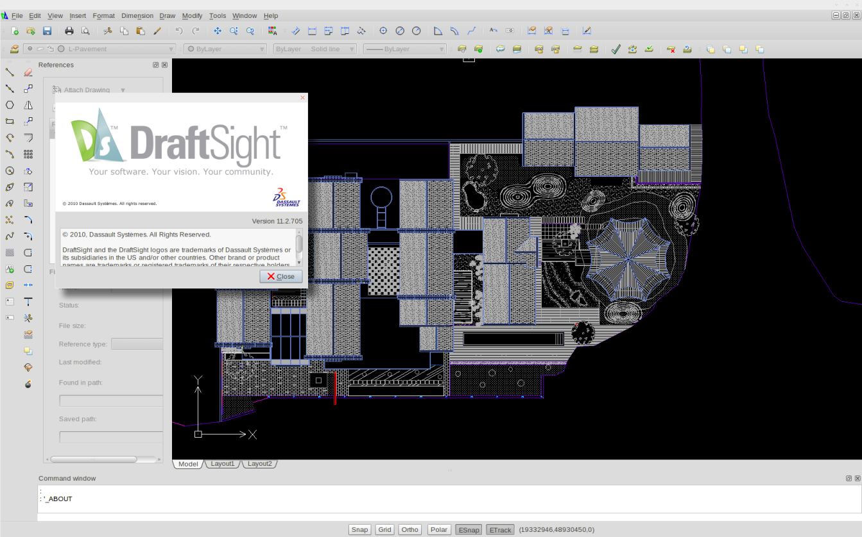The image size is (862, 537).
Task: Toggle Grid in the status bar
Action: (385, 529)
